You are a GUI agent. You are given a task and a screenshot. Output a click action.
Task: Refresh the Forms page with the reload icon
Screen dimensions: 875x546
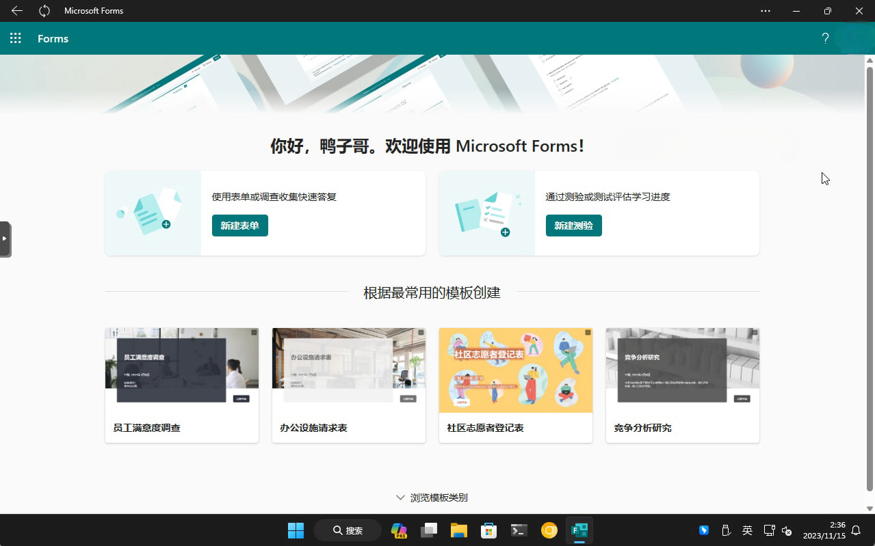click(44, 10)
